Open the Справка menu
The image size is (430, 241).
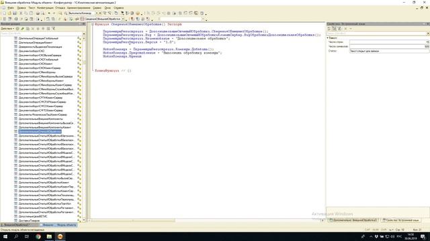118,8
